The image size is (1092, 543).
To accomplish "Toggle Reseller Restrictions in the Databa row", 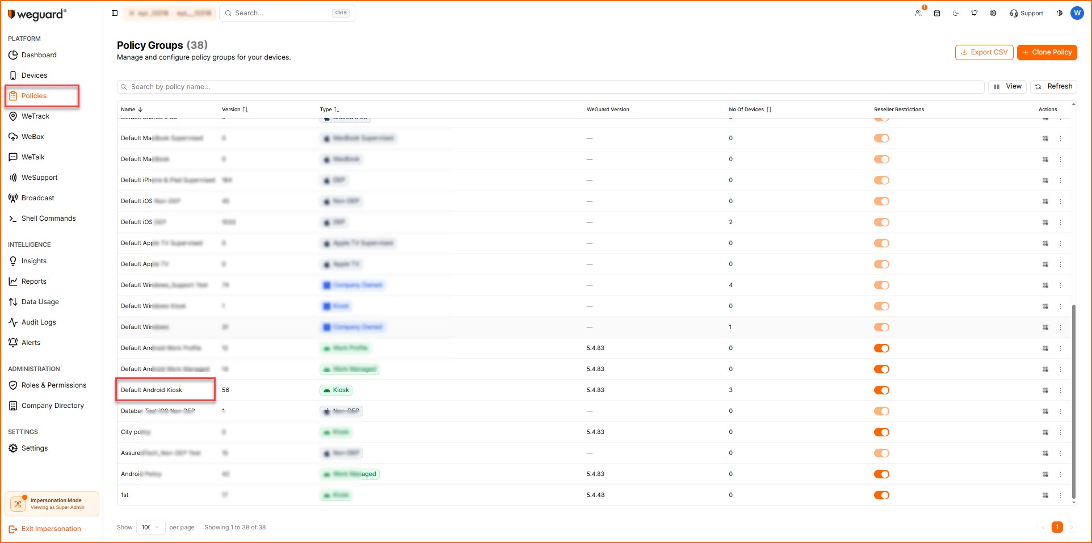I will pos(881,411).
